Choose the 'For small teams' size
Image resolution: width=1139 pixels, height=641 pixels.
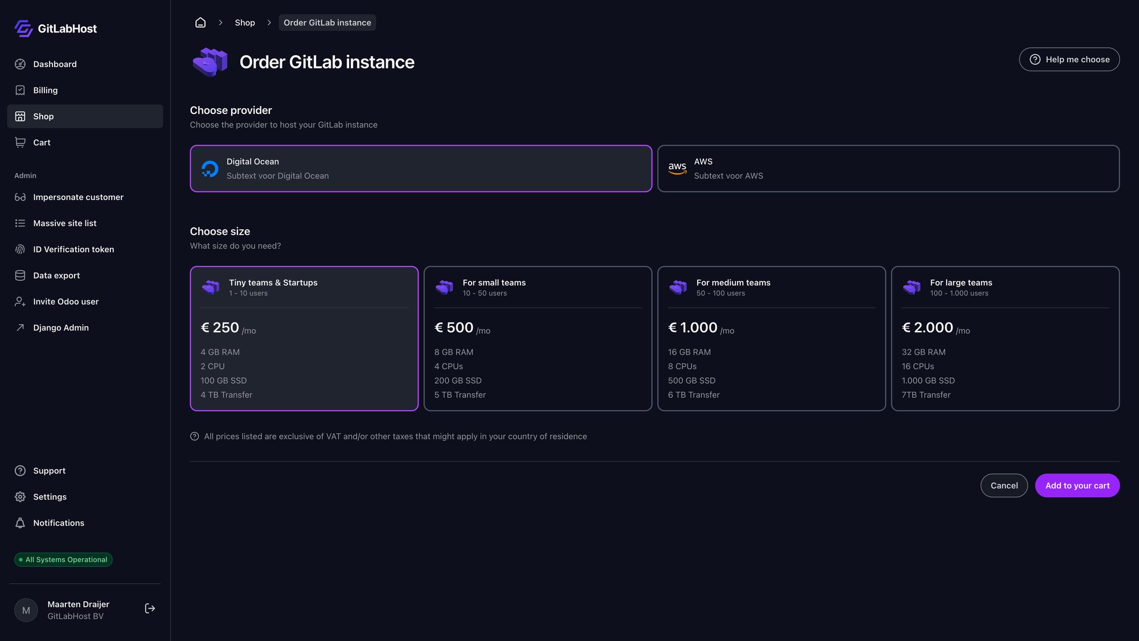(538, 338)
